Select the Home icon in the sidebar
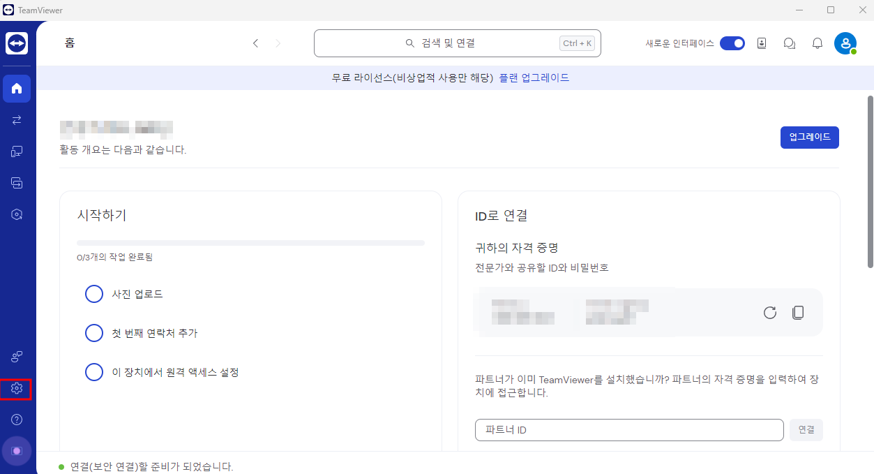The image size is (874, 474). 17,88
